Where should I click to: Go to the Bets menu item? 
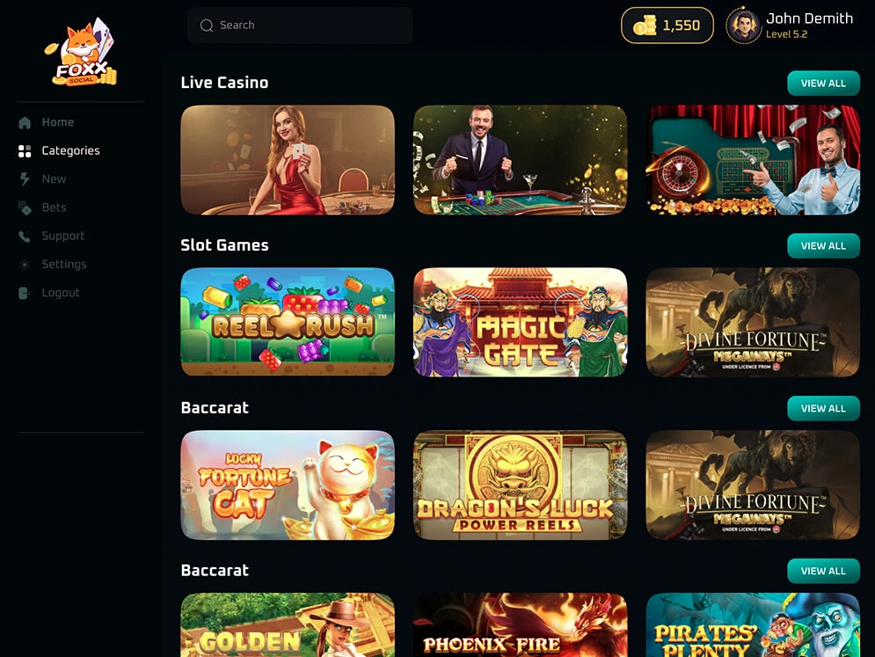55,208
